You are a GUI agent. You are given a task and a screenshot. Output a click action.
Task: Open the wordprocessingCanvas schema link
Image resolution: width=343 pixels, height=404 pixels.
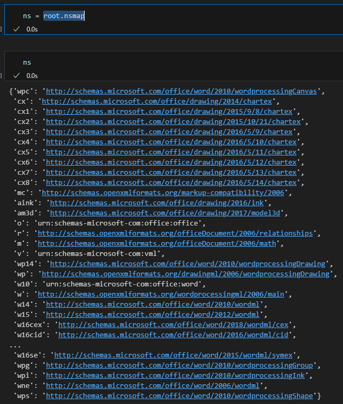181,91
